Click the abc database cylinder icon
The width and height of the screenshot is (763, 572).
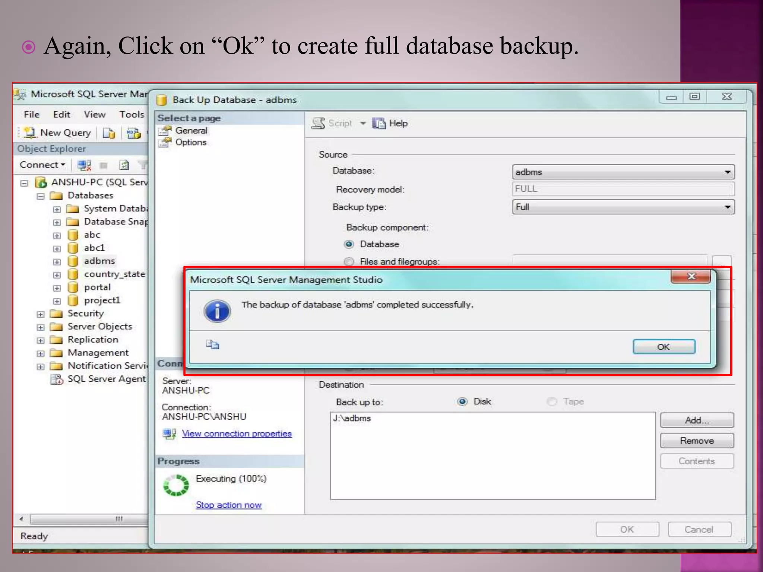73,235
